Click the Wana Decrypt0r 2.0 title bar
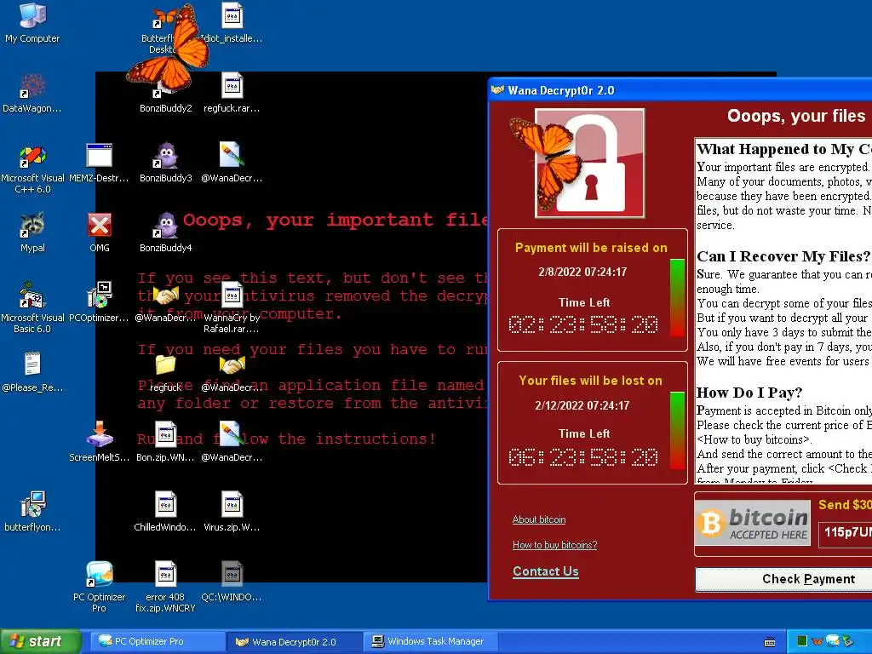Viewport: 872px width, 654px height. tap(680, 90)
